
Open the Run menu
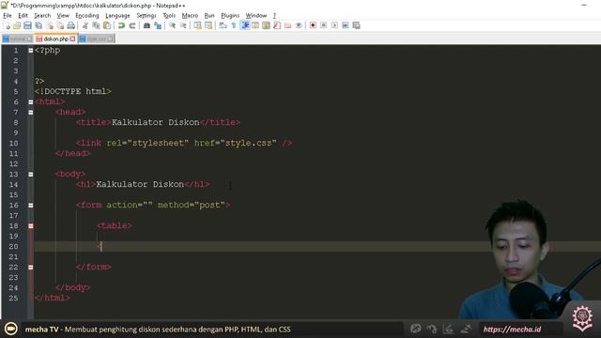209,16
